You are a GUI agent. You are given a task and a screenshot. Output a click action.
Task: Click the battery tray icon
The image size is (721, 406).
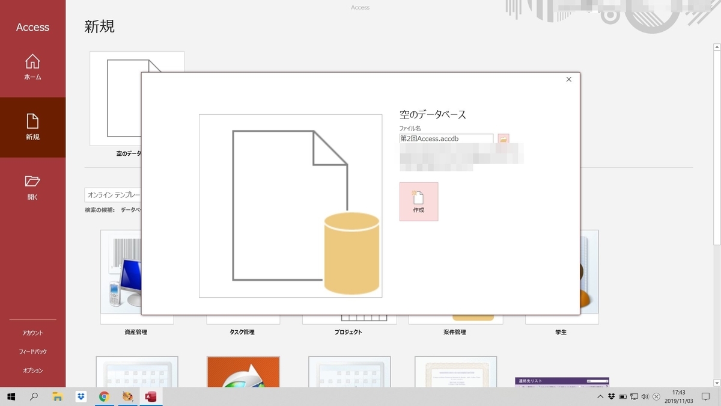tap(623, 396)
